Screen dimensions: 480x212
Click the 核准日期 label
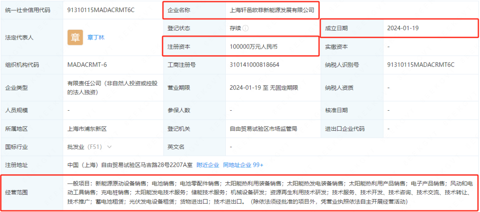coord(336,110)
